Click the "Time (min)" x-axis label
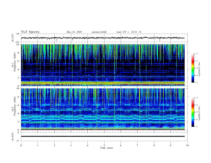211x163 pixels. click(x=107, y=148)
